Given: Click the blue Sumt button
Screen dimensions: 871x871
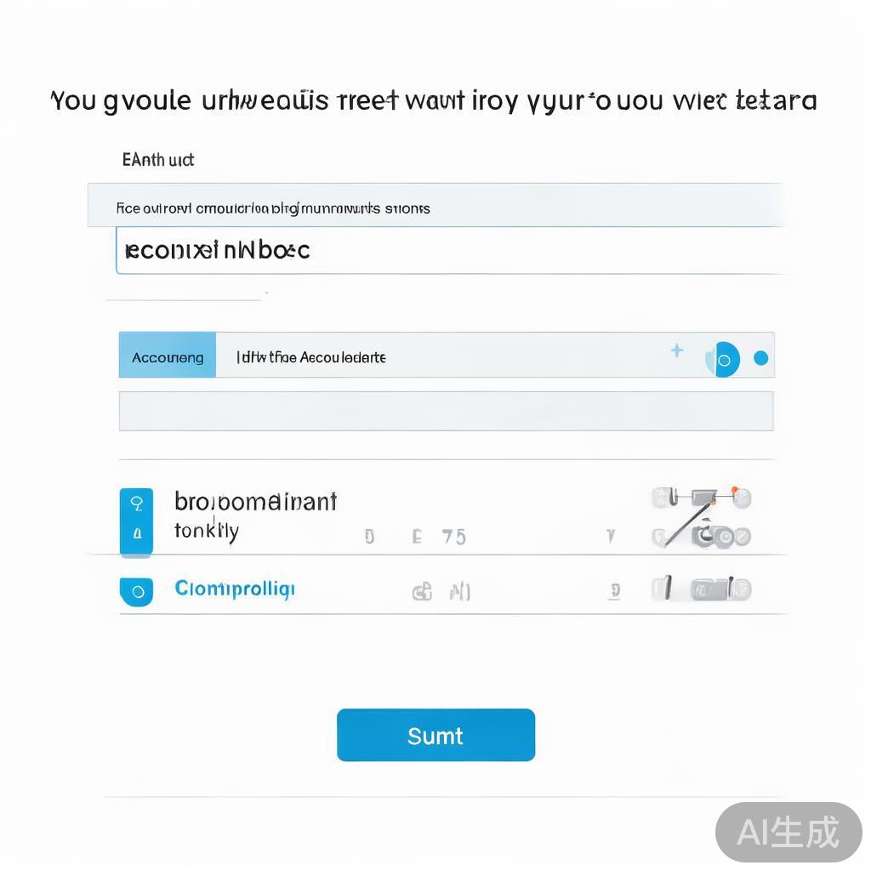Looking at the screenshot, I should click(x=435, y=735).
